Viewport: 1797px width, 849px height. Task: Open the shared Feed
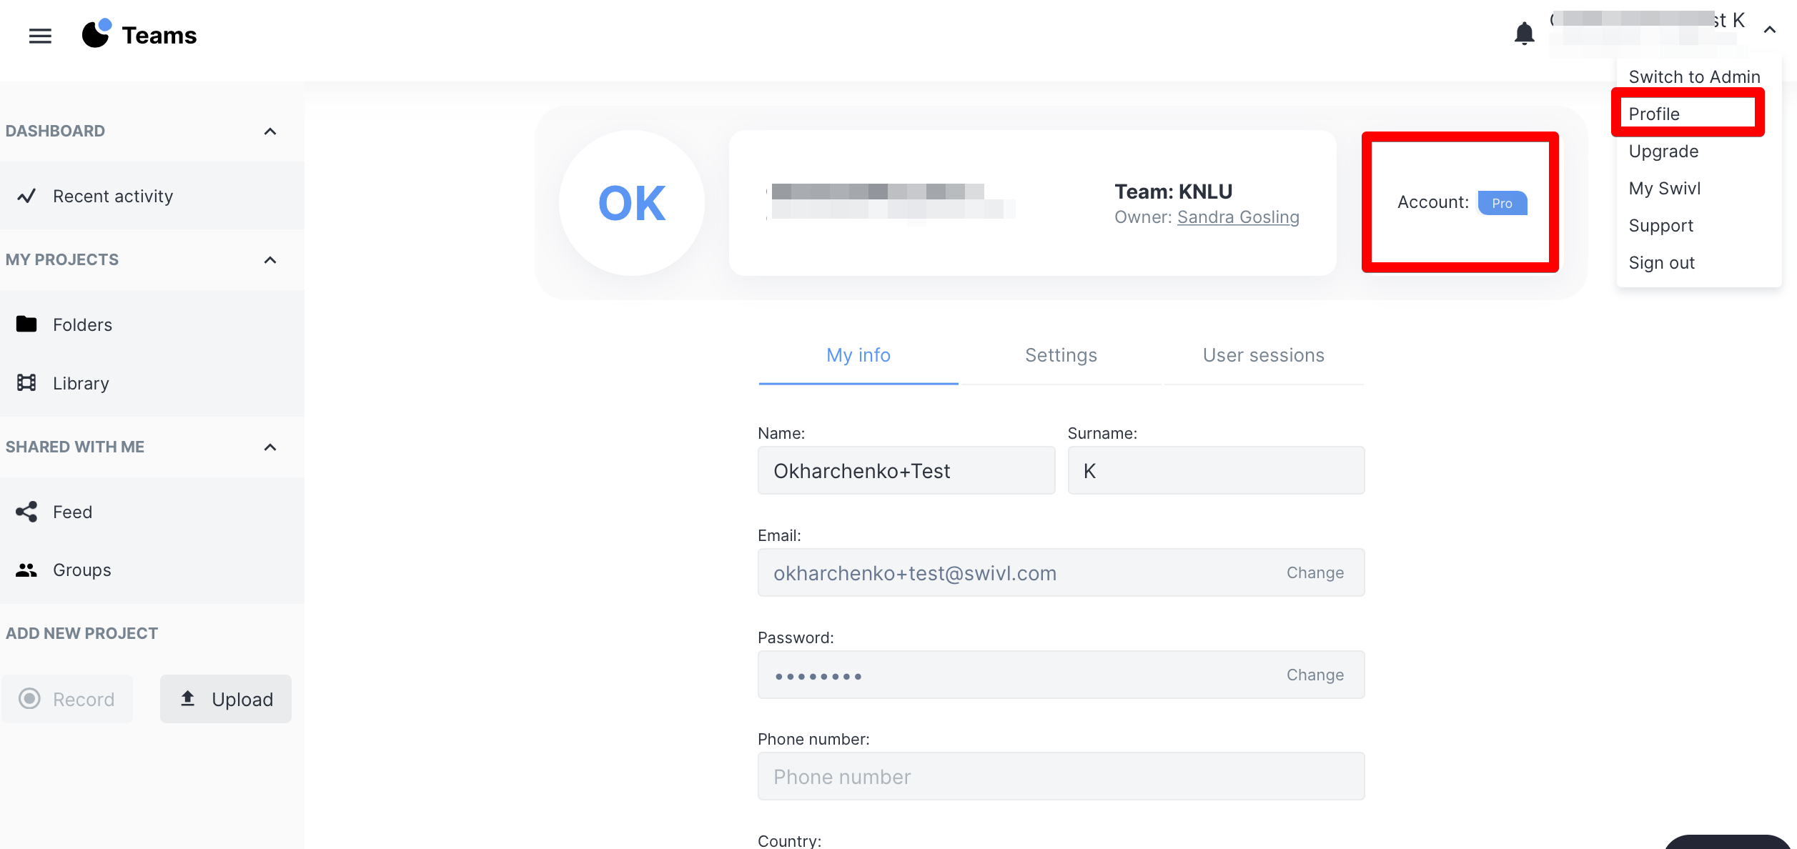tap(72, 512)
